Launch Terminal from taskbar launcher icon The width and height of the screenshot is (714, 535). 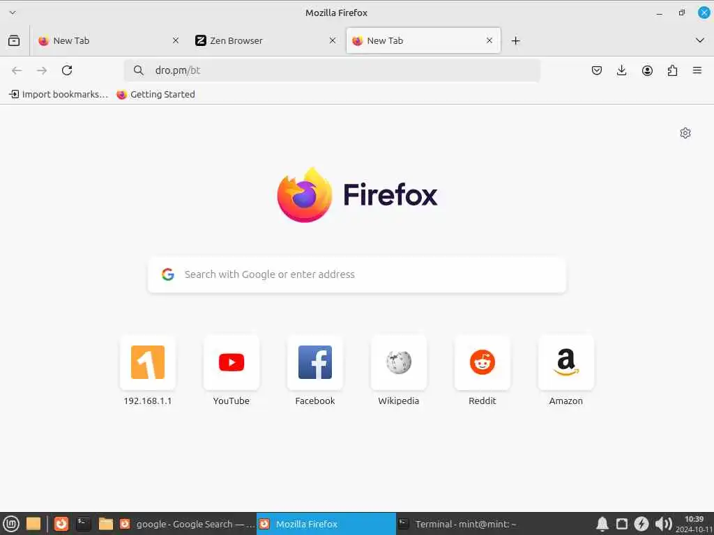[x=84, y=524]
